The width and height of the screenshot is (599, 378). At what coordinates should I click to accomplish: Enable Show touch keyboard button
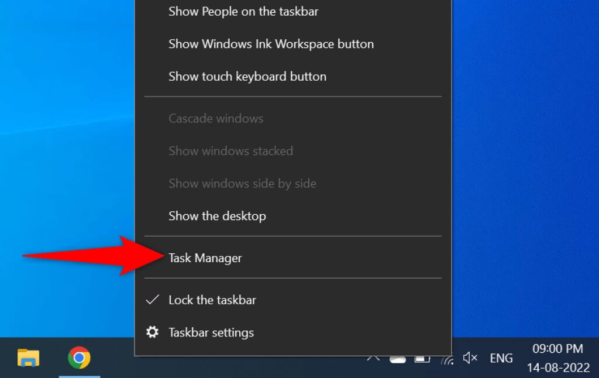[x=247, y=77]
